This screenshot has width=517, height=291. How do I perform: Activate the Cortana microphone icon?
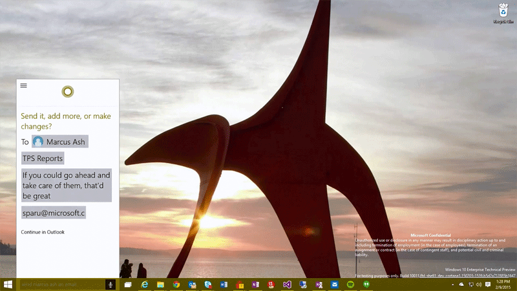[x=111, y=285]
